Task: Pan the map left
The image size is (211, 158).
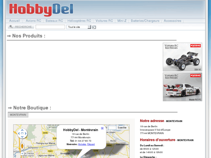Action: pyautogui.click(x=19, y=133)
